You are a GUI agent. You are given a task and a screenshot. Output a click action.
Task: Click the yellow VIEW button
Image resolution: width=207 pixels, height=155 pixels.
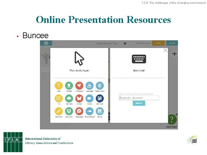point(158,43)
